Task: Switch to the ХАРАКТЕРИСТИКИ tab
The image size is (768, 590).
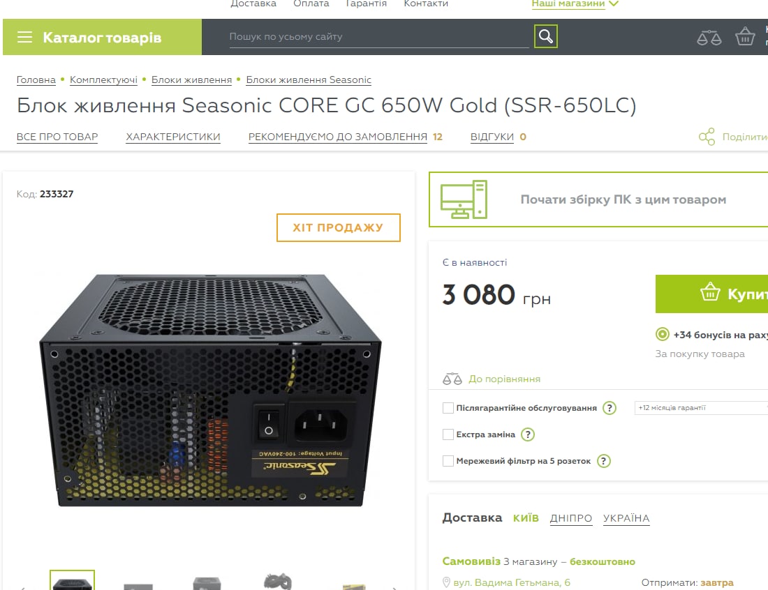Action: pyautogui.click(x=173, y=137)
